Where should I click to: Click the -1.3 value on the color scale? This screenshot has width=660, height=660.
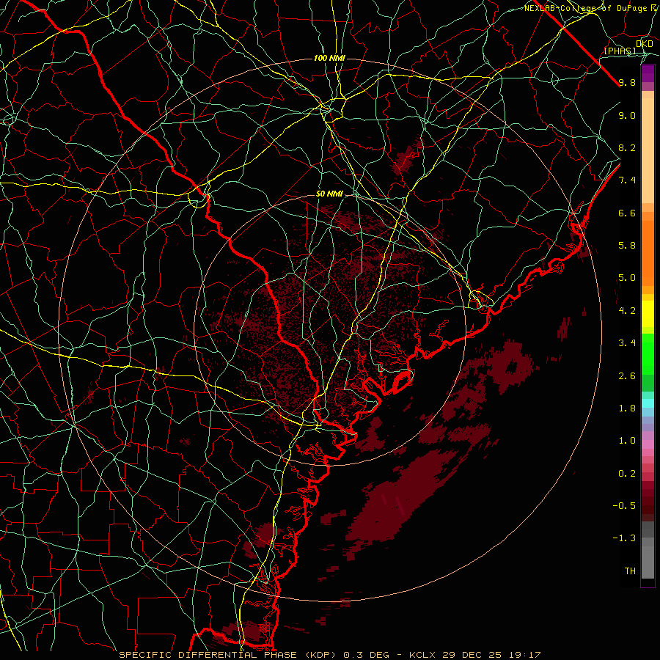[624, 538]
